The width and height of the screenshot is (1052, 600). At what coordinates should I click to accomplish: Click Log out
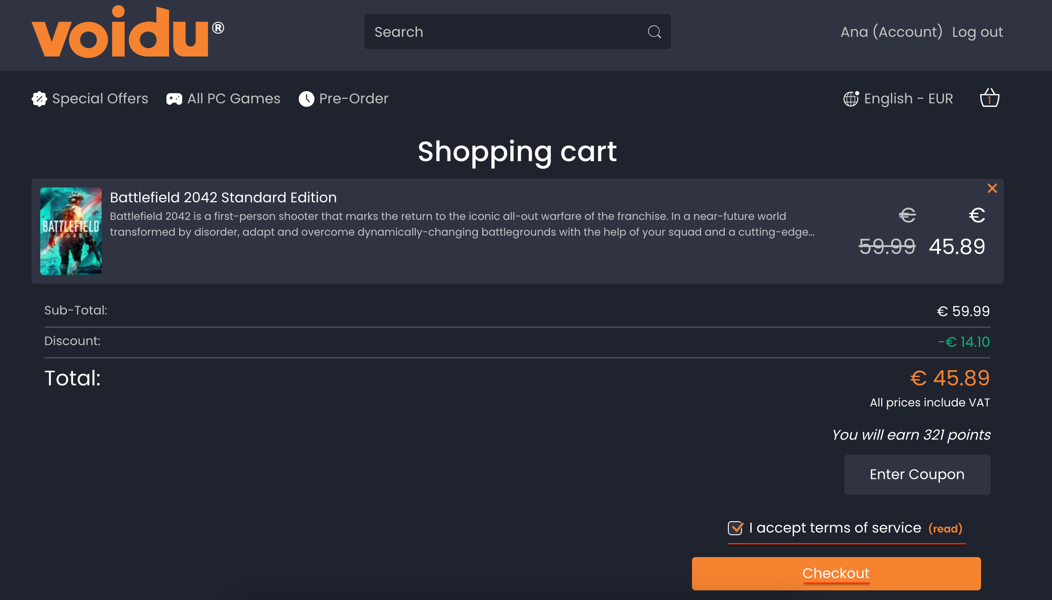(977, 32)
